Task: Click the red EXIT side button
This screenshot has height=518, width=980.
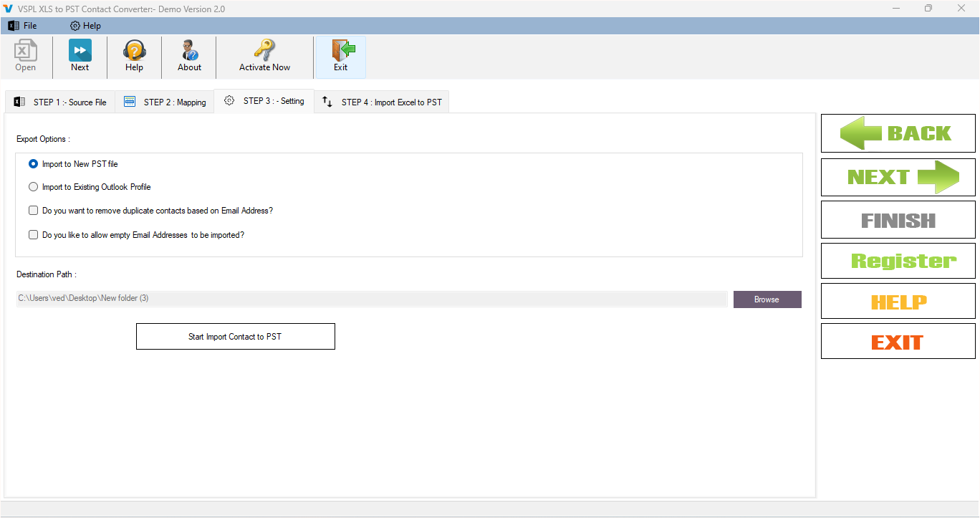Action: 898,342
